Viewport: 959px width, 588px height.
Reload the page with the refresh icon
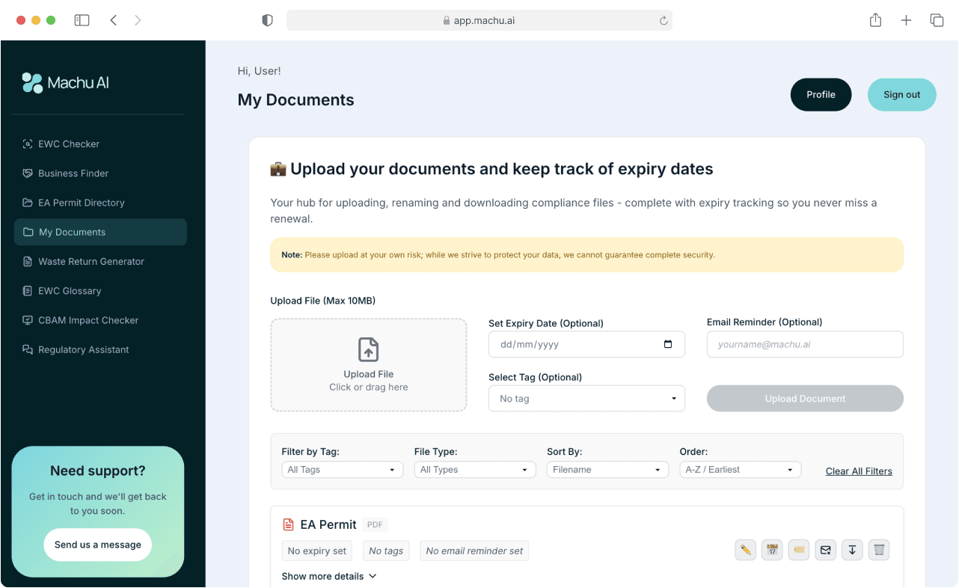(x=663, y=21)
